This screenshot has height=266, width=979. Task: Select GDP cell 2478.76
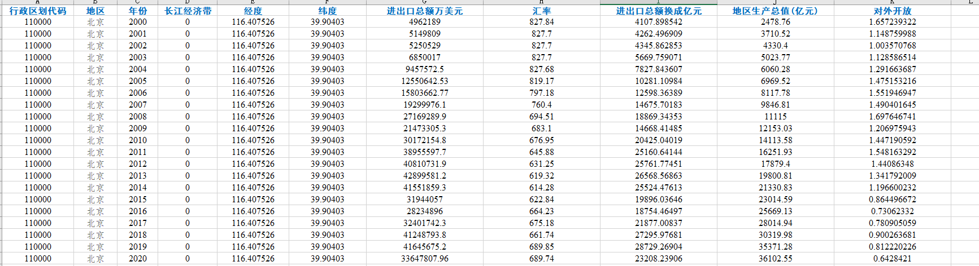click(x=776, y=22)
